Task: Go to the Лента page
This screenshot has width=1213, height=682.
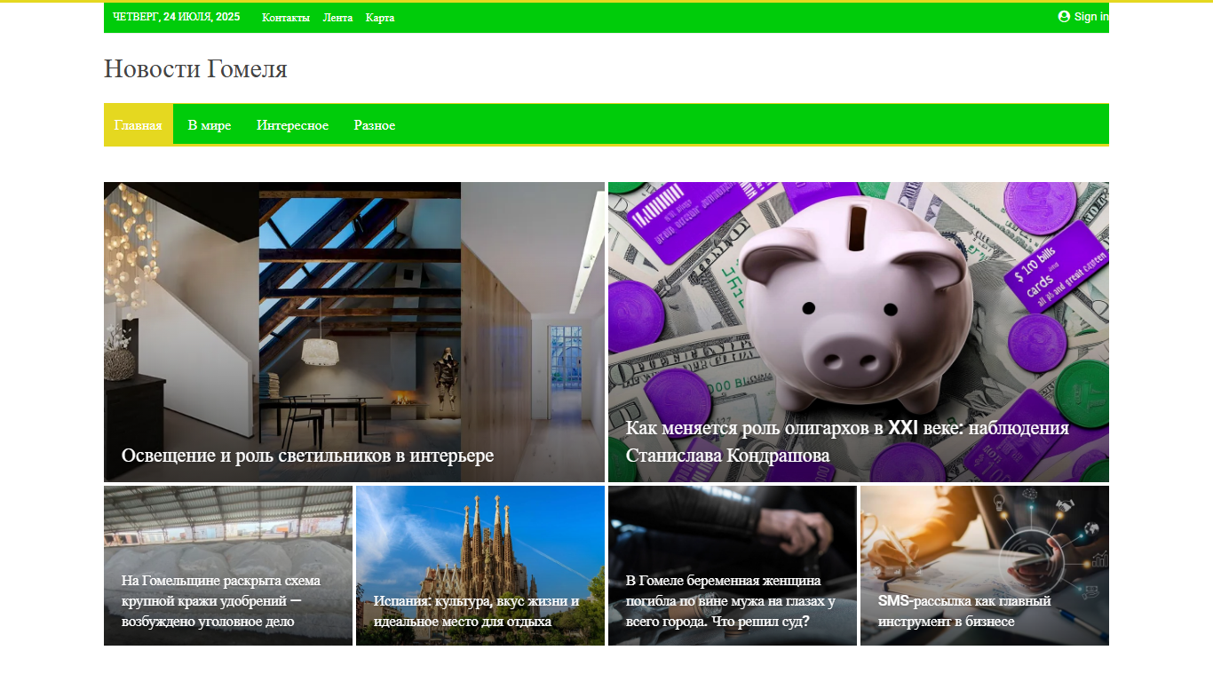Action: click(337, 18)
